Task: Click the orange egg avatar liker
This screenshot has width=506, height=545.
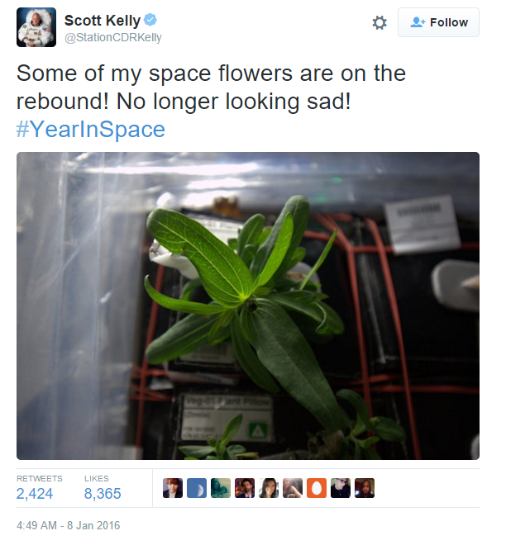Action: click(x=317, y=488)
